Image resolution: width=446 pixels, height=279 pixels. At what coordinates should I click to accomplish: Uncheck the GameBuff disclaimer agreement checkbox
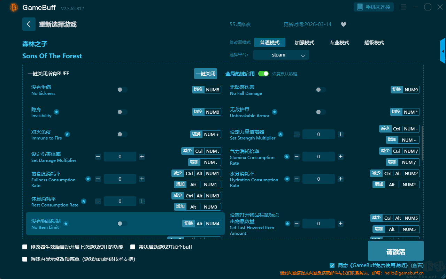tap(332, 265)
